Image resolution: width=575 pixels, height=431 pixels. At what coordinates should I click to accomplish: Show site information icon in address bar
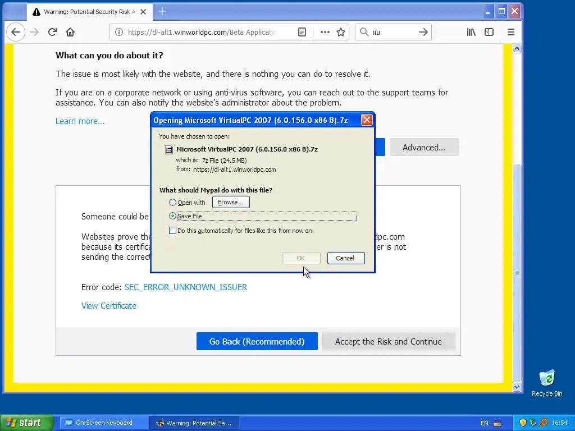(119, 32)
